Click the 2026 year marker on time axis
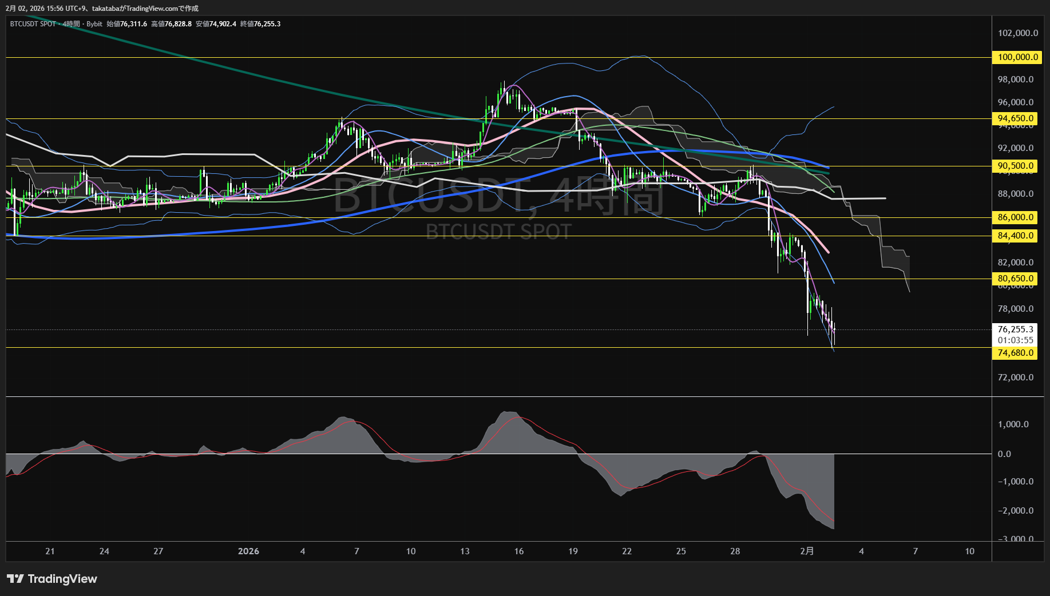Screen dimensions: 1050x596 [x=248, y=551]
